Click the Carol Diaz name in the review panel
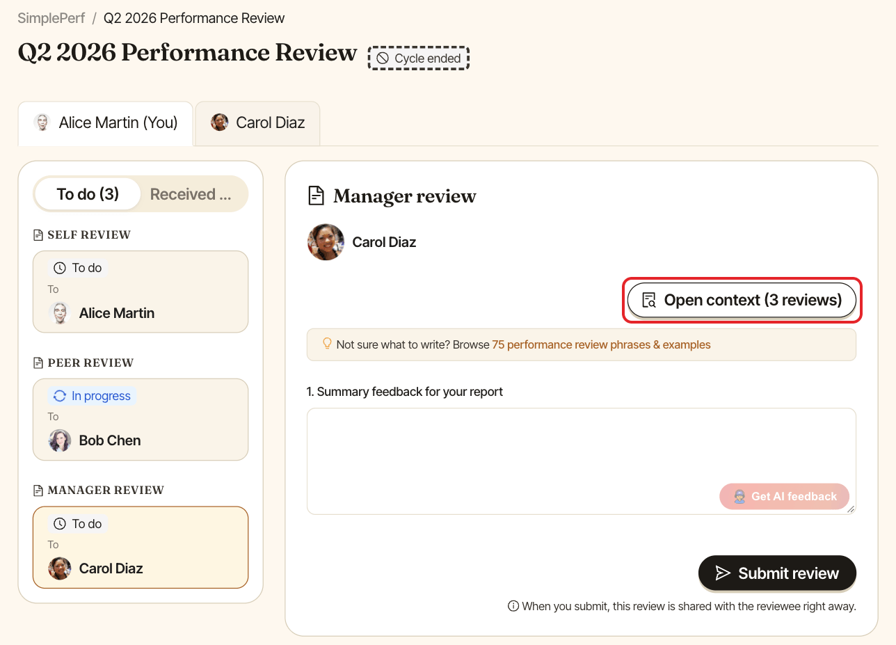 384,242
